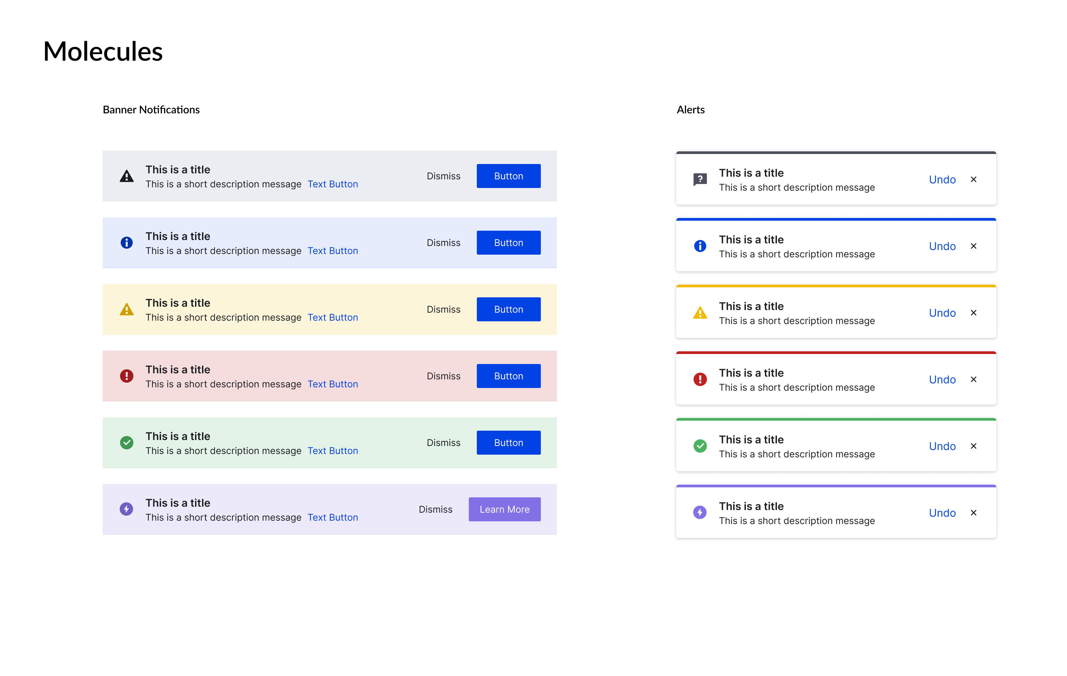Click the yellow warning triangle banner icon

tap(127, 310)
